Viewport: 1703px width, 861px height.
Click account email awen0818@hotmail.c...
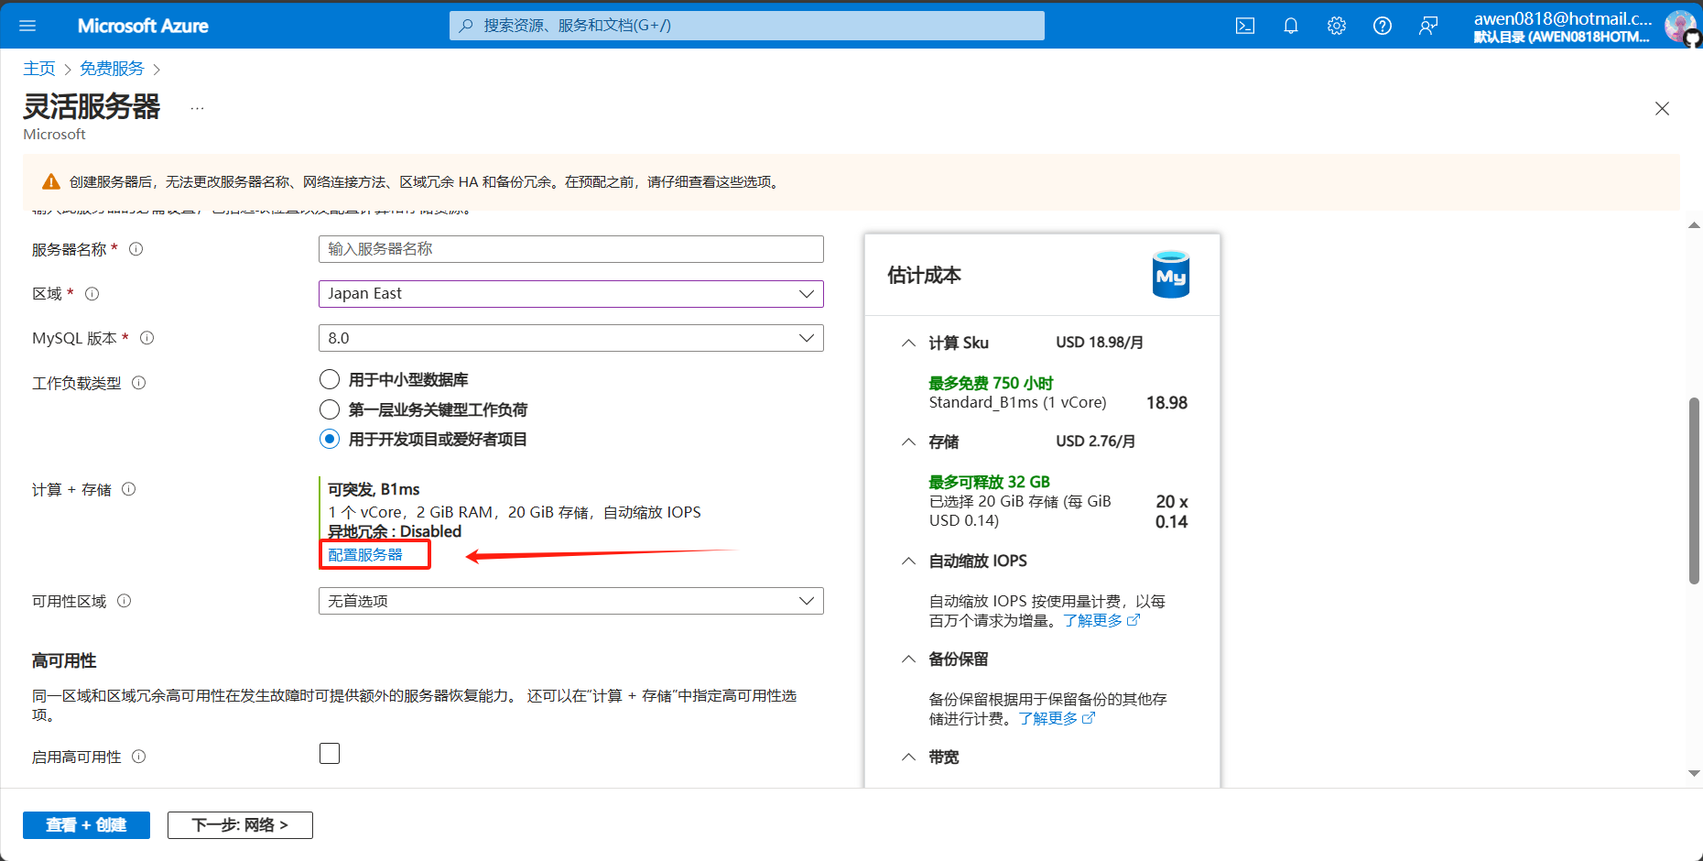(1563, 18)
